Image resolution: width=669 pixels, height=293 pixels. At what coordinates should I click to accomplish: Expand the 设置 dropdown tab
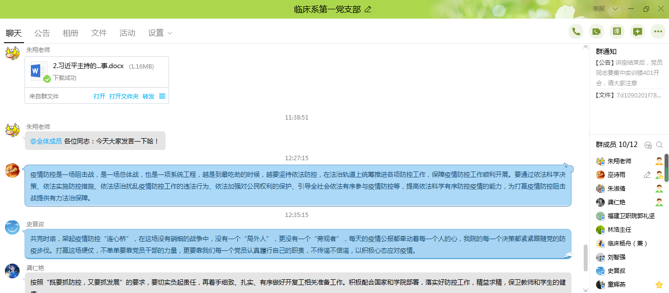[x=160, y=33]
